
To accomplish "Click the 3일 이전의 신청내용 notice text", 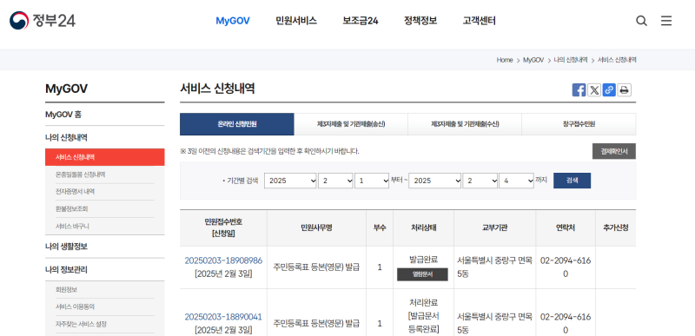I will pyautogui.click(x=269, y=151).
